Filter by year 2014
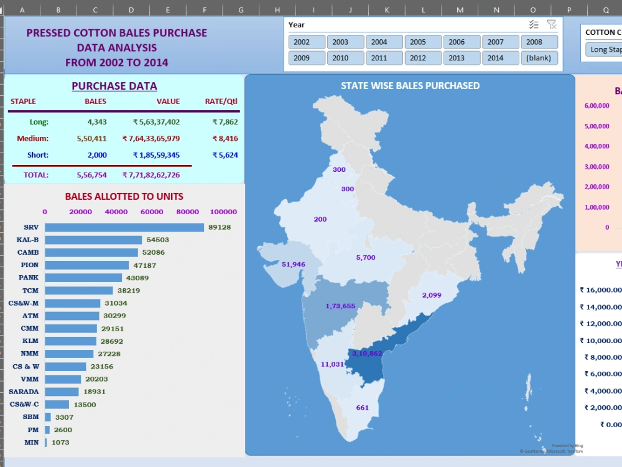The height and width of the screenshot is (467, 622). (501, 57)
